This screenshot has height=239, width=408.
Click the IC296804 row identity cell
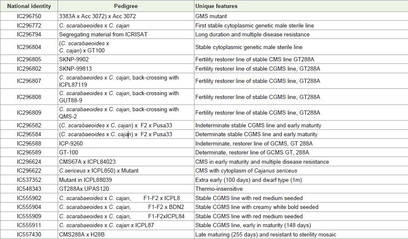click(x=29, y=47)
